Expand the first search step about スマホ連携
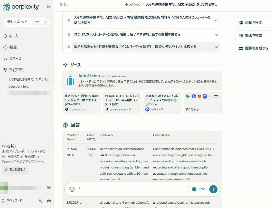The height and width of the screenshot is (208, 273). 216,20
